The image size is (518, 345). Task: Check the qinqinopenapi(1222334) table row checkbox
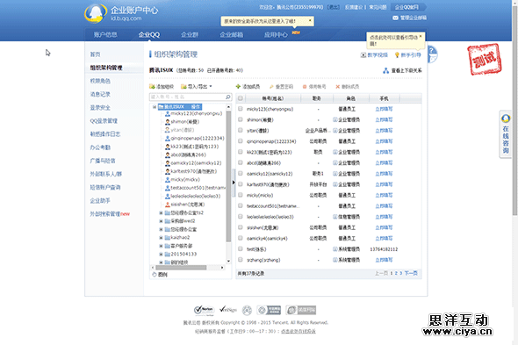[x=241, y=141]
